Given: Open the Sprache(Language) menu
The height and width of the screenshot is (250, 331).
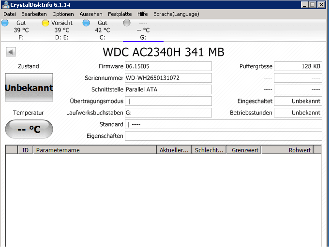Looking at the screenshot, I should pyautogui.click(x=176, y=14).
